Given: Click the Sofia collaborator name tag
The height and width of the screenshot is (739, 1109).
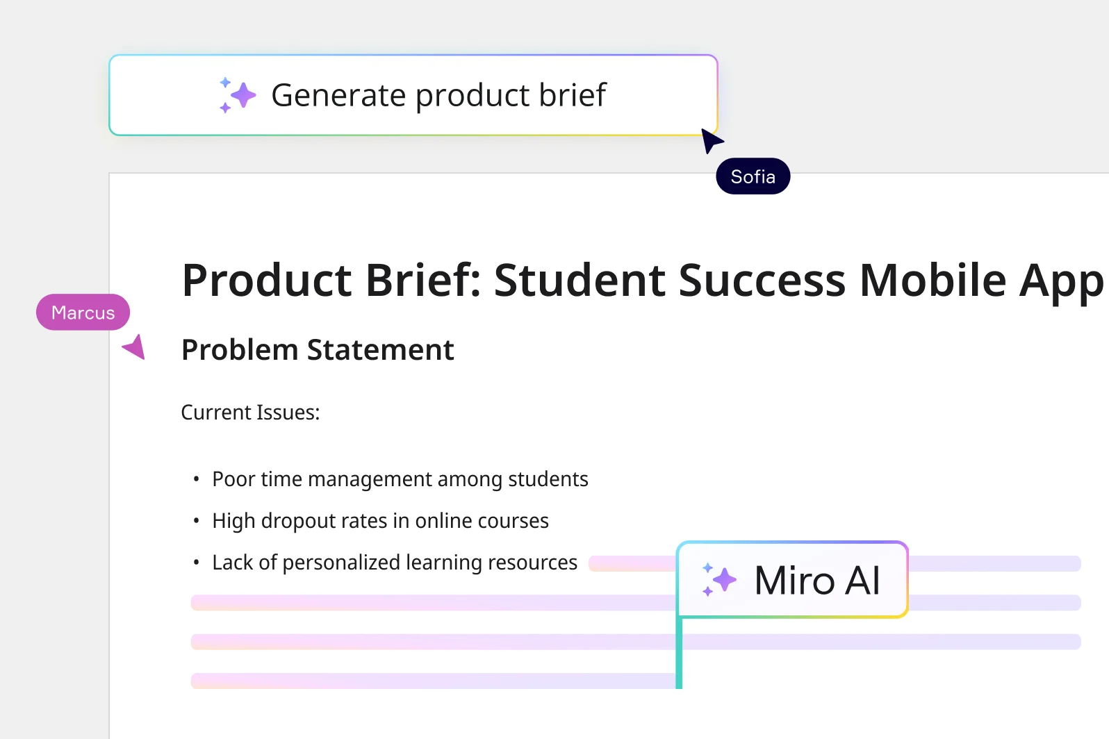Looking at the screenshot, I should [x=753, y=176].
